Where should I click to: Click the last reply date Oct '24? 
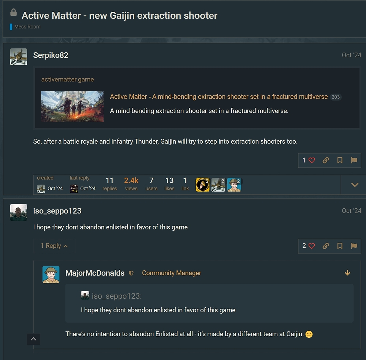88,189
